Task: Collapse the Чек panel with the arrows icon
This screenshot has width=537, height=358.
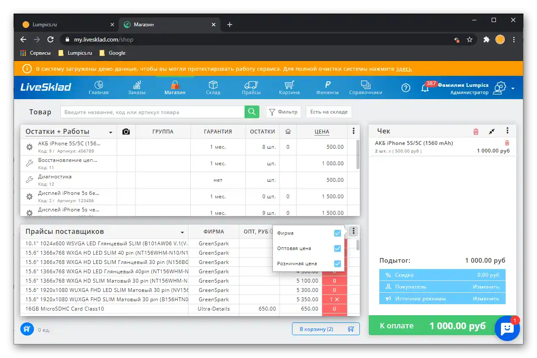Action: tap(492, 131)
